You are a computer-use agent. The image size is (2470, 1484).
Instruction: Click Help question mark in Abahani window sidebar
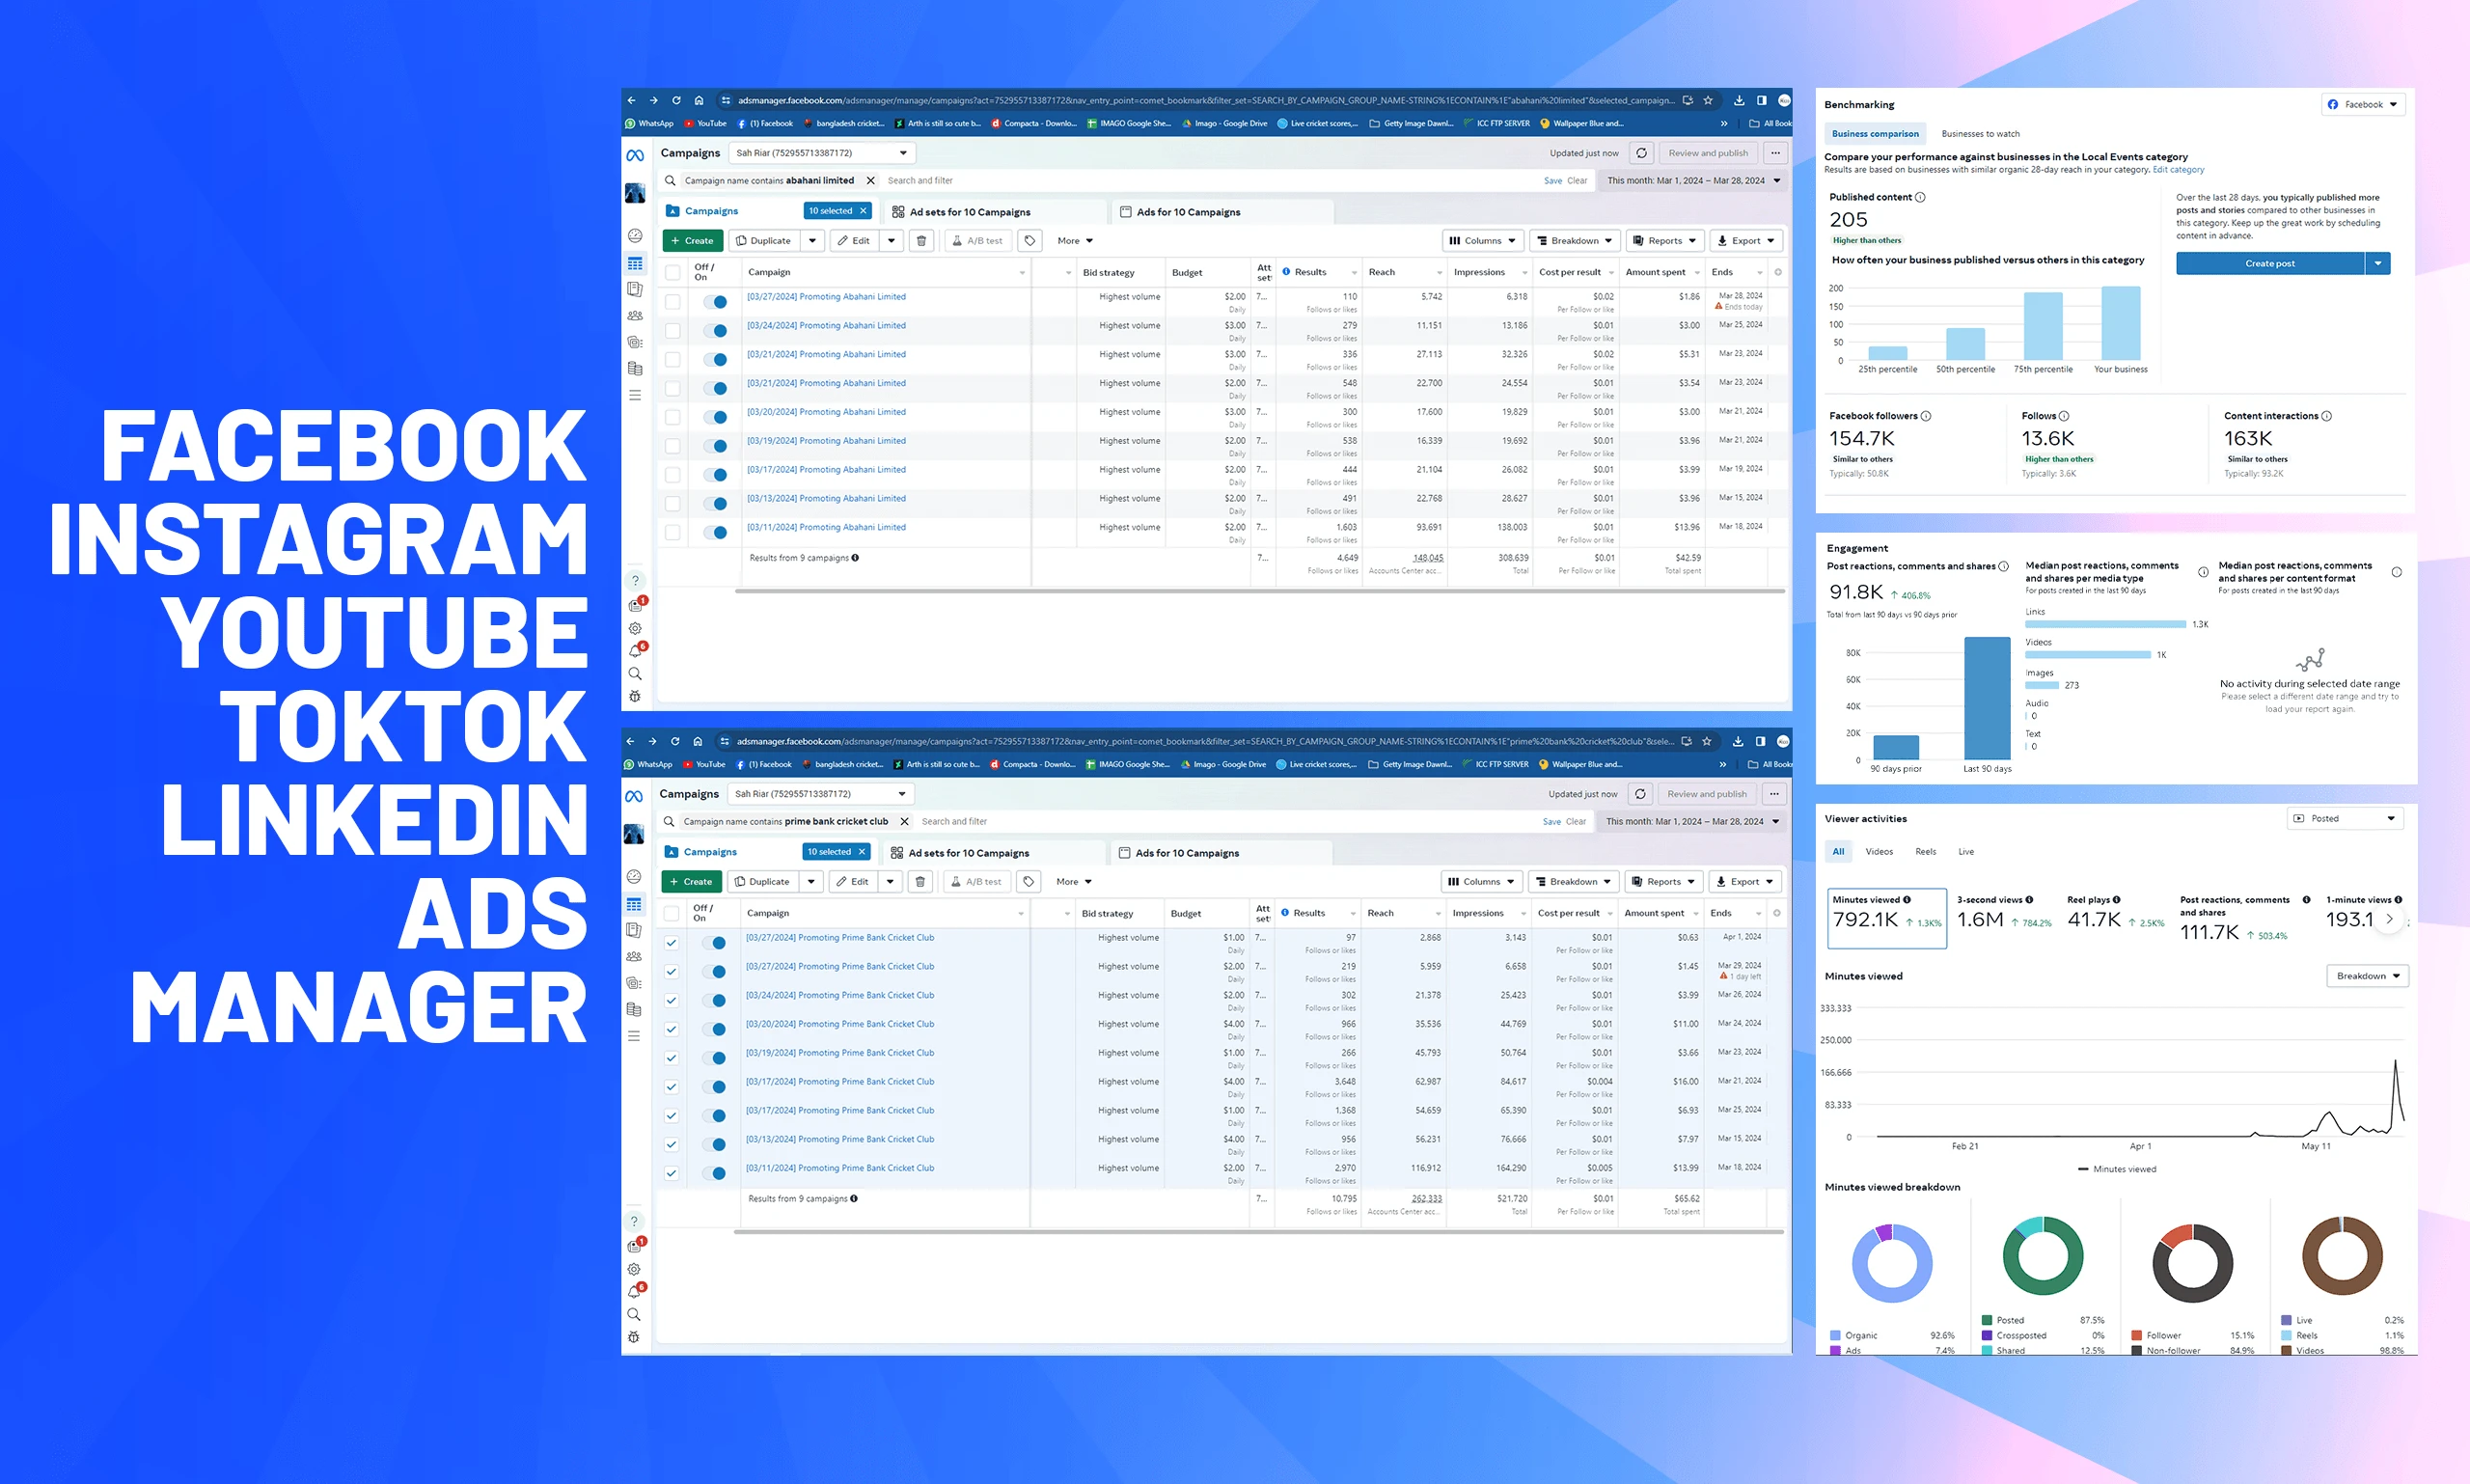point(635,581)
